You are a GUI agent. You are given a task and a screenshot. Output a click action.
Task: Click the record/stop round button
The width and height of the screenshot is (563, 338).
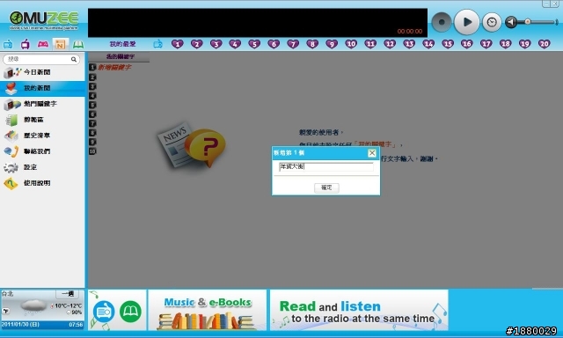(x=442, y=22)
